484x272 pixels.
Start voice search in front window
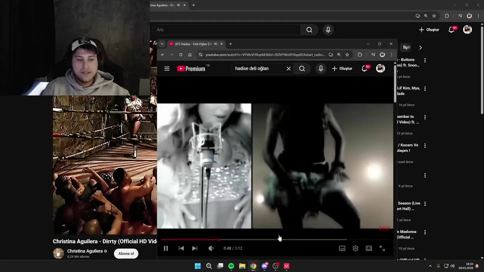321,68
